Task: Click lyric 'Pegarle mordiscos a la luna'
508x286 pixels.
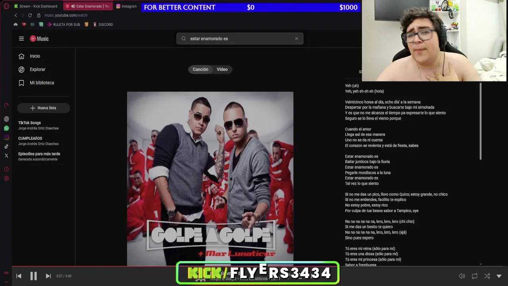Action: [368, 173]
